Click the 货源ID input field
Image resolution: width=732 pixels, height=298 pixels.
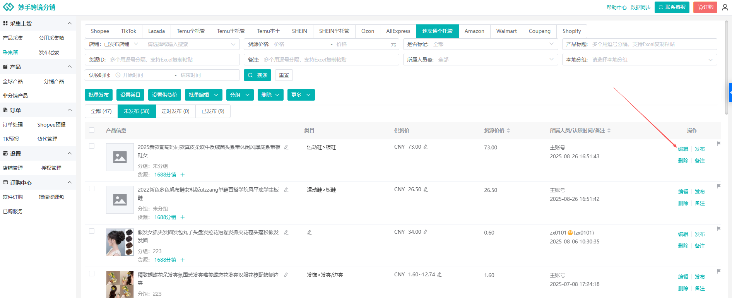[173, 60]
